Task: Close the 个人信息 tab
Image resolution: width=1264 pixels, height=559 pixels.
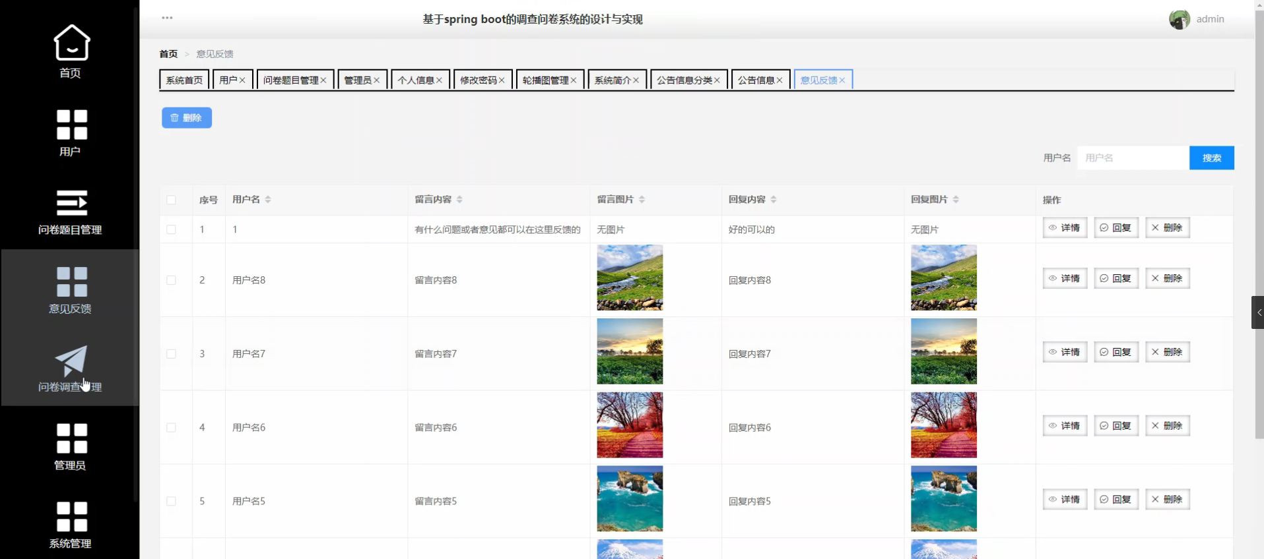Action: coord(440,80)
